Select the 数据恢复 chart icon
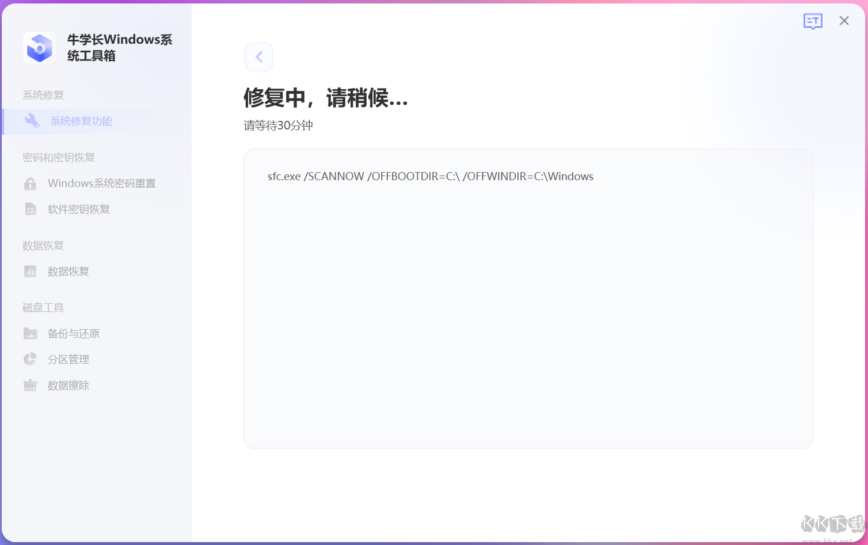This screenshot has width=868, height=545. pyautogui.click(x=30, y=271)
